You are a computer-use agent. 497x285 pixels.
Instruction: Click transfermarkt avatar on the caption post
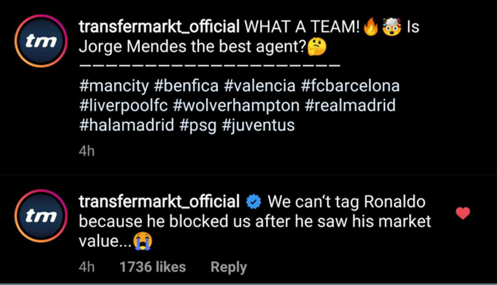click(41, 40)
